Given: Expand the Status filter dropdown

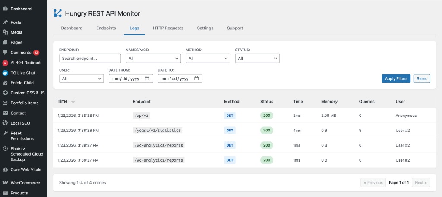Looking at the screenshot, I should tap(257, 59).
